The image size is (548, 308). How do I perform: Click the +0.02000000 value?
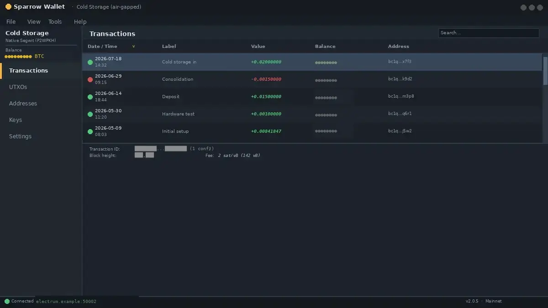tap(266, 62)
